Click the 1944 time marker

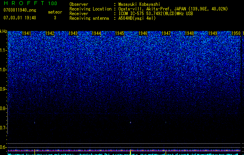click(97, 33)
